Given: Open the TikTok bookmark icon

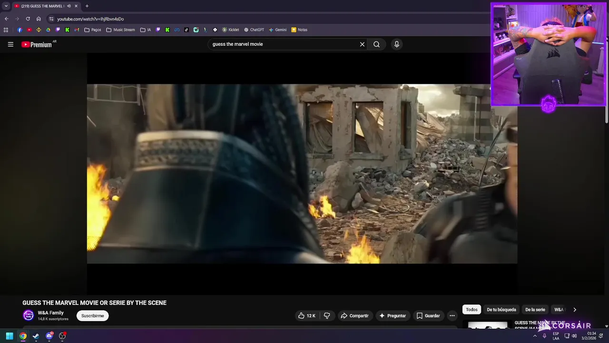Looking at the screenshot, I should tap(187, 30).
